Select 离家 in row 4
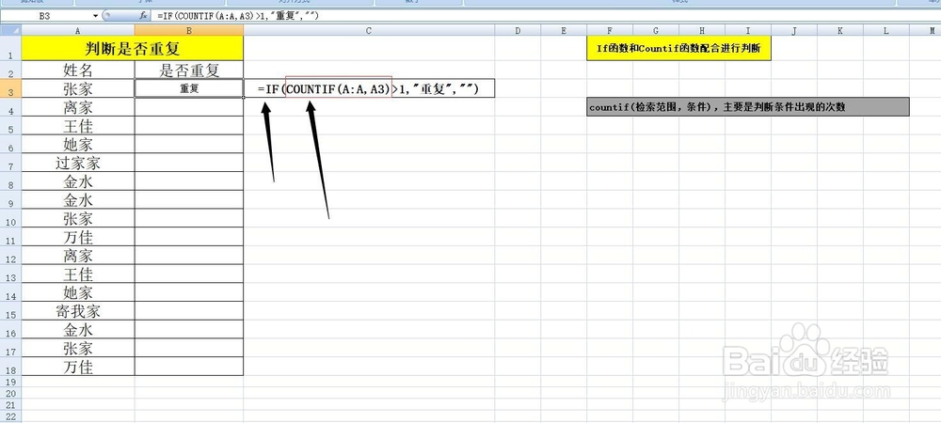Image resolution: width=941 pixels, height=423 pixels. (78, 107)
